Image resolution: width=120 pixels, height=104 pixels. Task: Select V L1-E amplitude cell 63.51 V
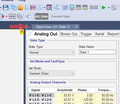[x=65, y=95]
